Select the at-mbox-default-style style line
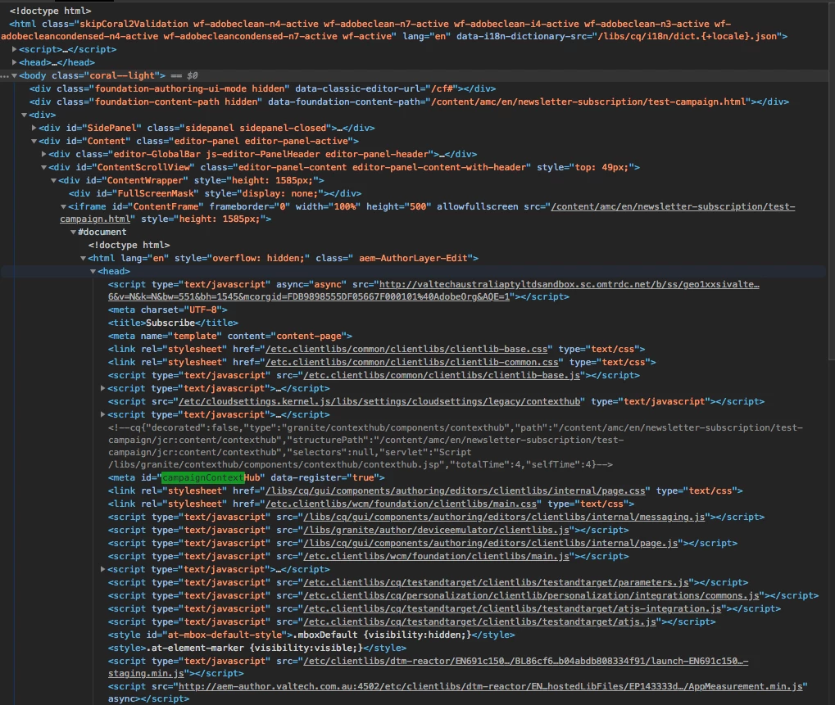The image size is (835, 705). coord(311,635)
